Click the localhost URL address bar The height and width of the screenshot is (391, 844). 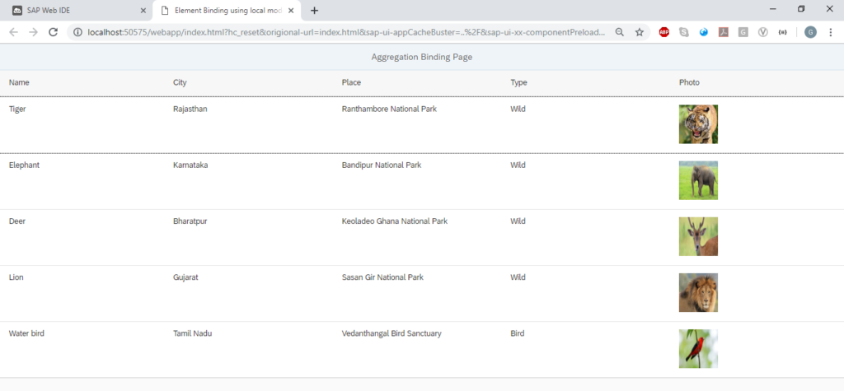(345, 32)
